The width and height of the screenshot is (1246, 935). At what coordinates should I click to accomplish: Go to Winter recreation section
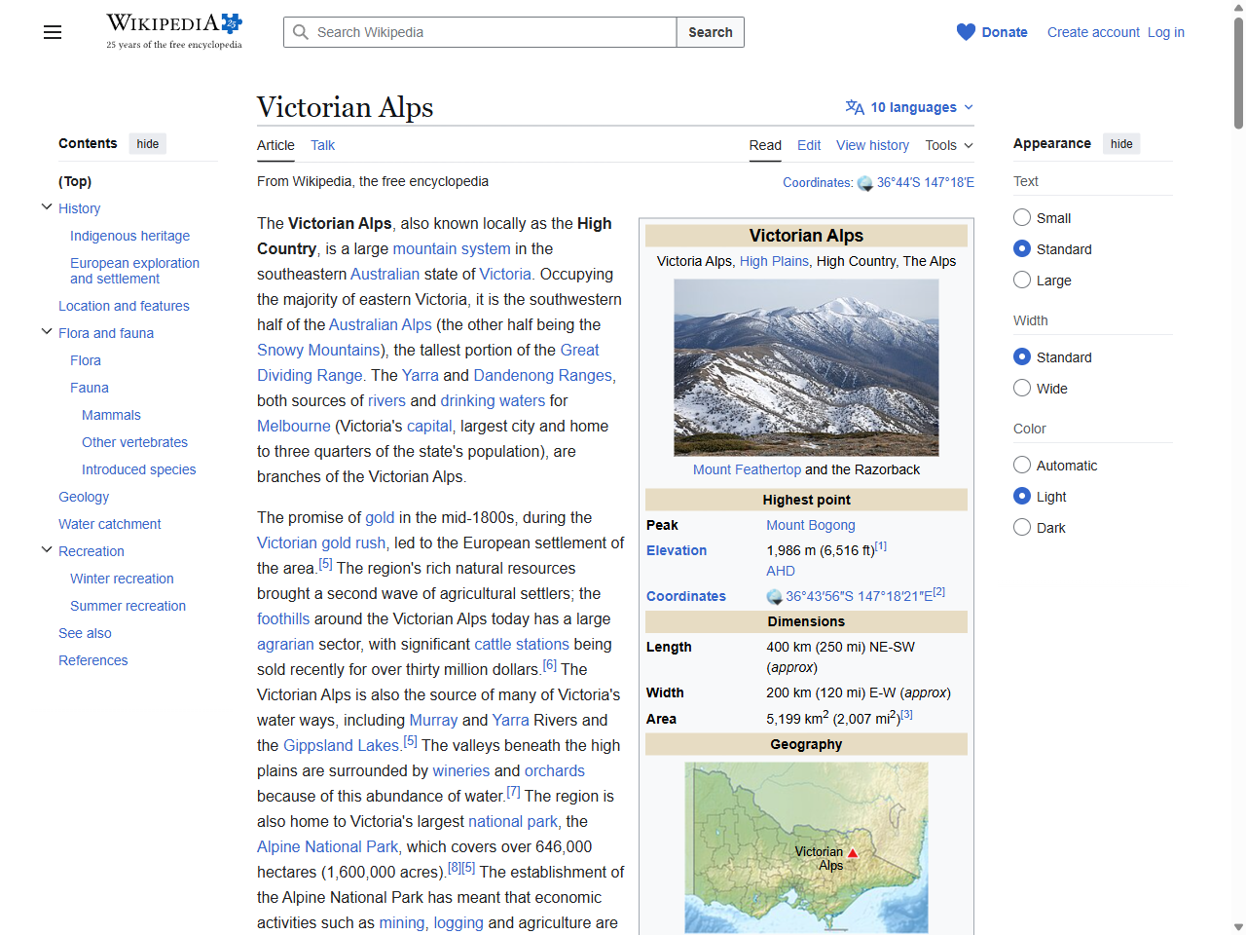[122, 579]
